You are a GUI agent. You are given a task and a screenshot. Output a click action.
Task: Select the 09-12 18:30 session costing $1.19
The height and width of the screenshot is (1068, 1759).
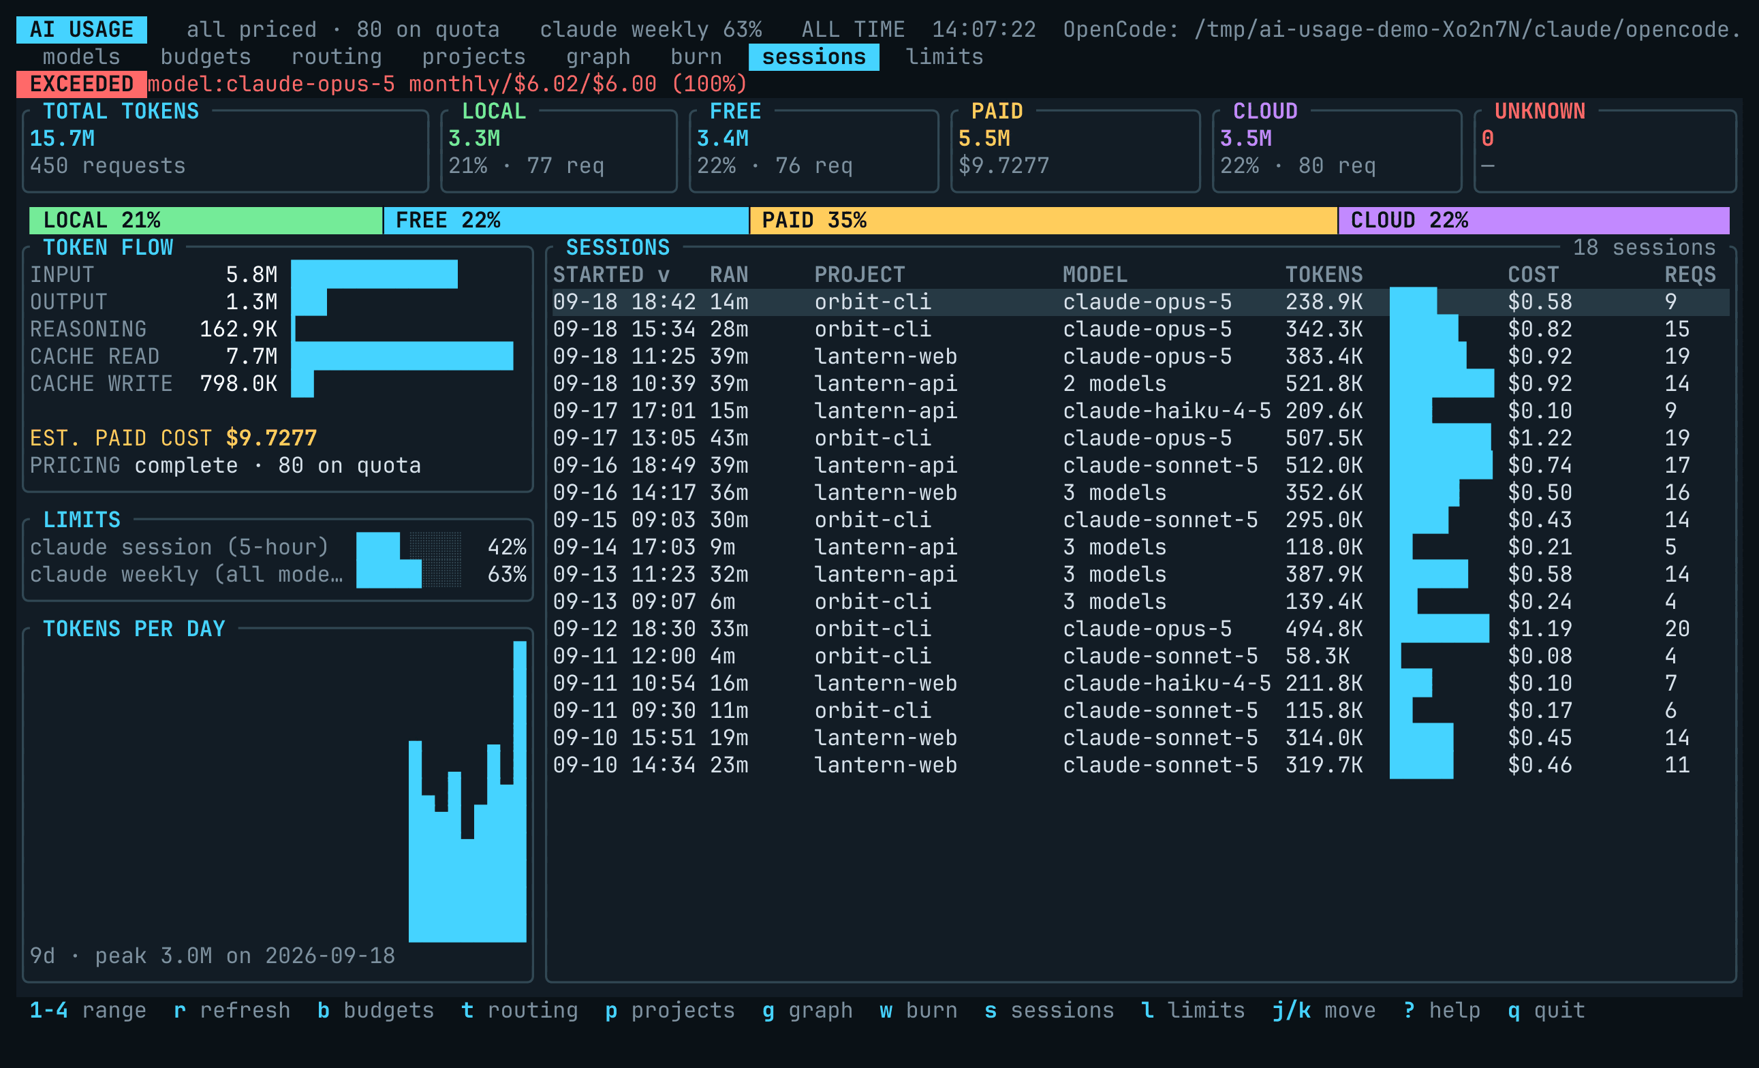[1141, 629]
